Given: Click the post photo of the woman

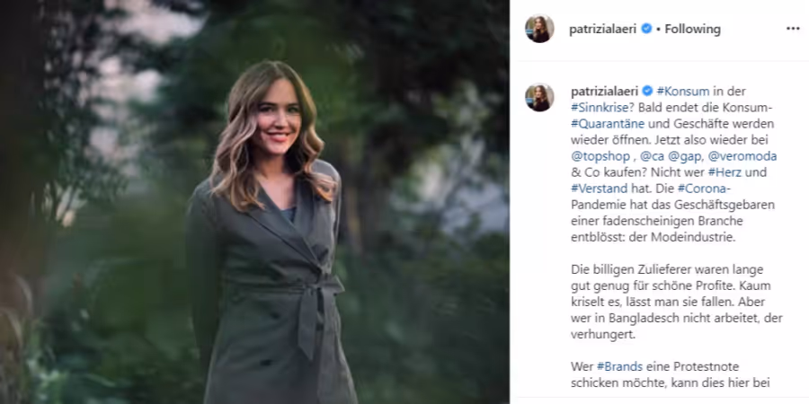Looking at the screenshot, I should 255,202.
